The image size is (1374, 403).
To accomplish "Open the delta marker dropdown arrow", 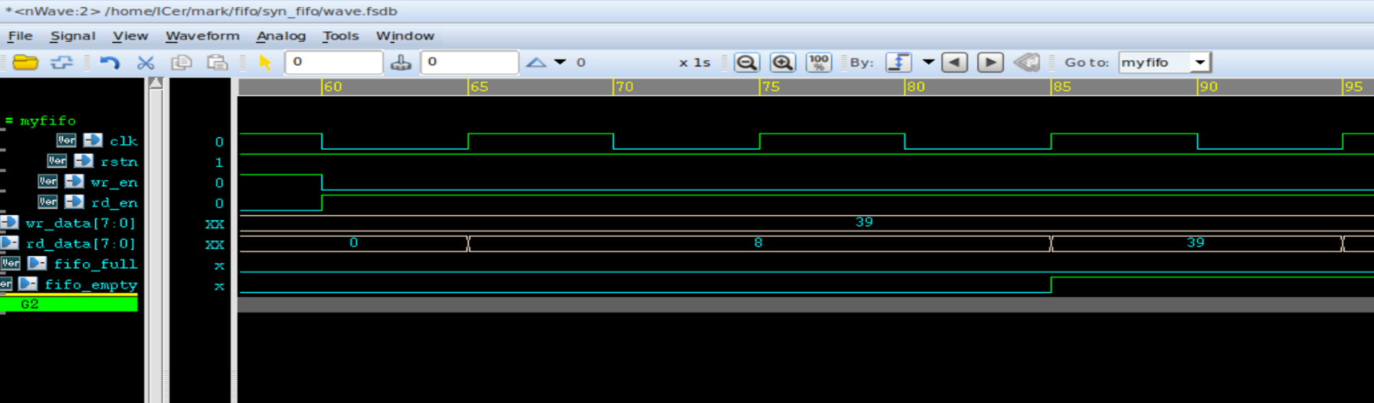I will pyautogui.click(x=560, y=62).
